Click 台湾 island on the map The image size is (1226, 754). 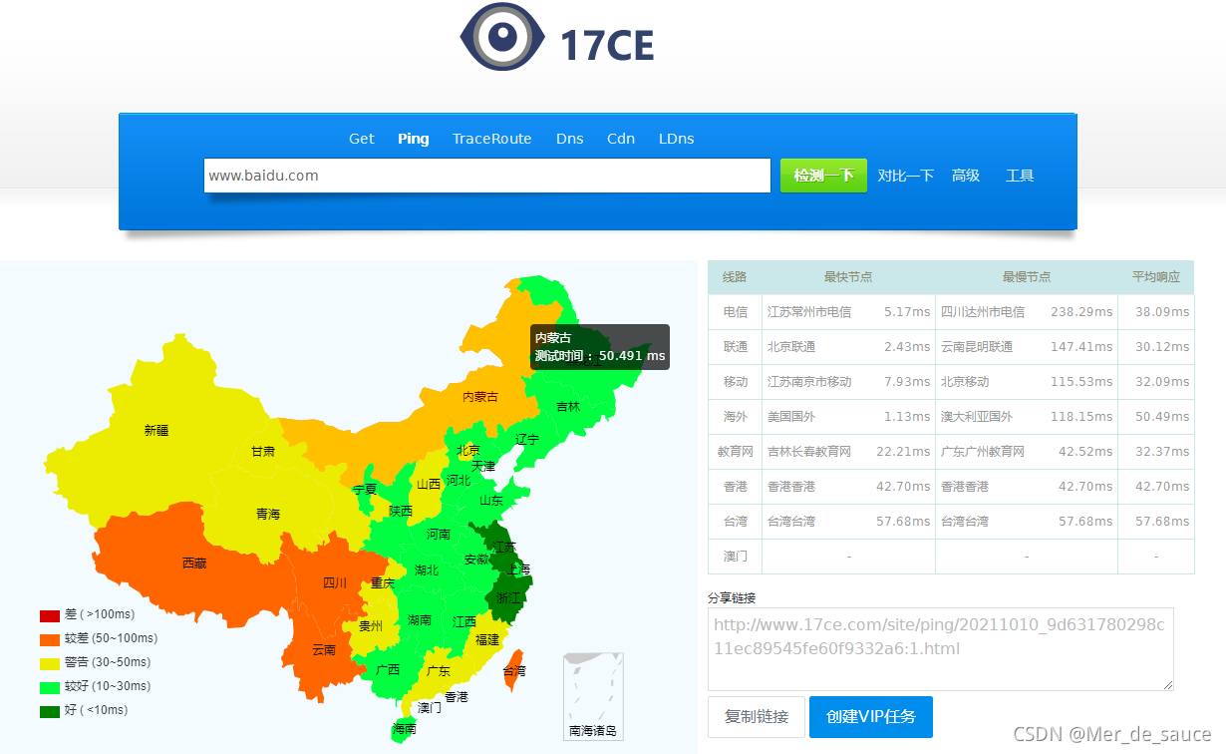(514, 671)
